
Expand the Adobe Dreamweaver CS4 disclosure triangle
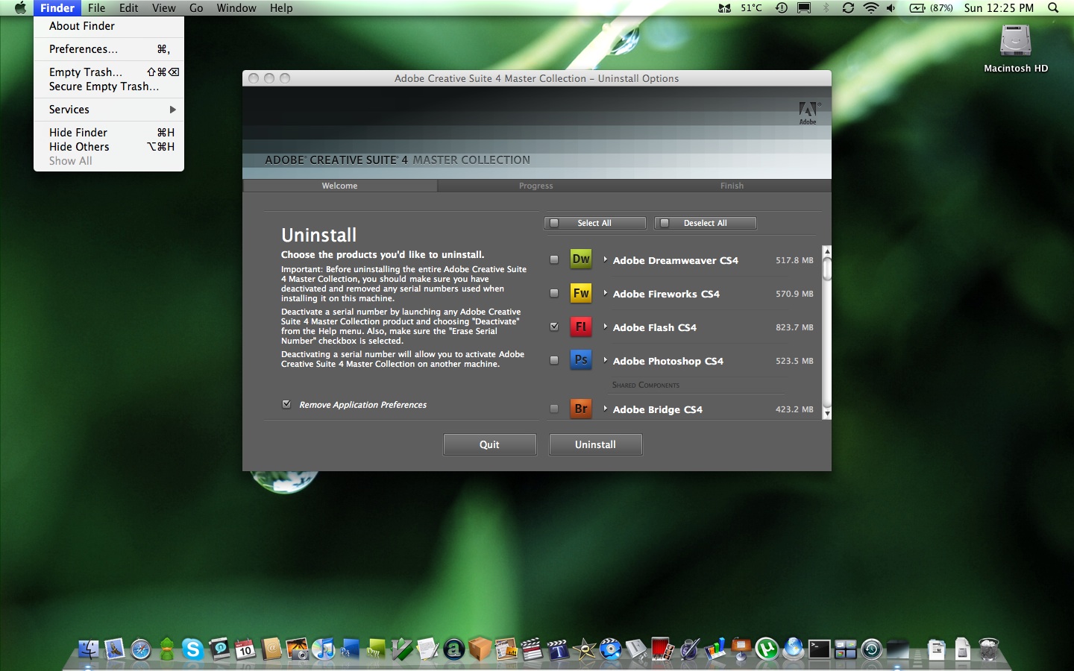pos(605,259)
